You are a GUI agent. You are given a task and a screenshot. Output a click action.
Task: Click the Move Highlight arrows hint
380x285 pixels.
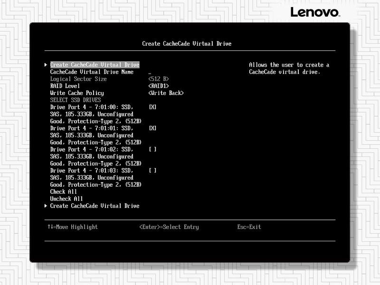coord(72,227)
